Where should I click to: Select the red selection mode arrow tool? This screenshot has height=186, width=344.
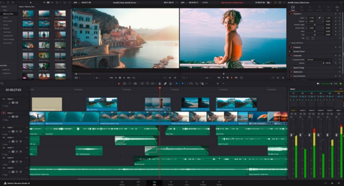click(119, 83)
